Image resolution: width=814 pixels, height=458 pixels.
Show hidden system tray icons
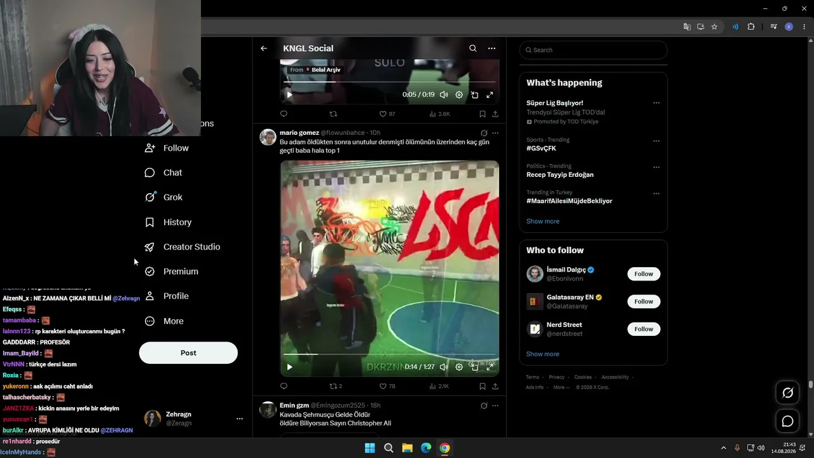[723, 448]
